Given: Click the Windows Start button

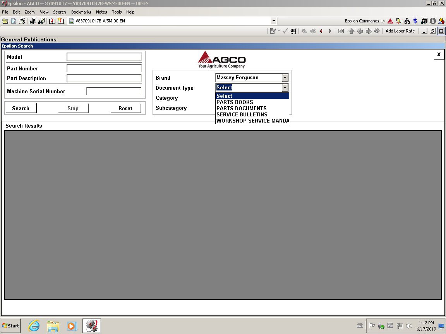Looking at the screenshot, I should pos(11,326).
